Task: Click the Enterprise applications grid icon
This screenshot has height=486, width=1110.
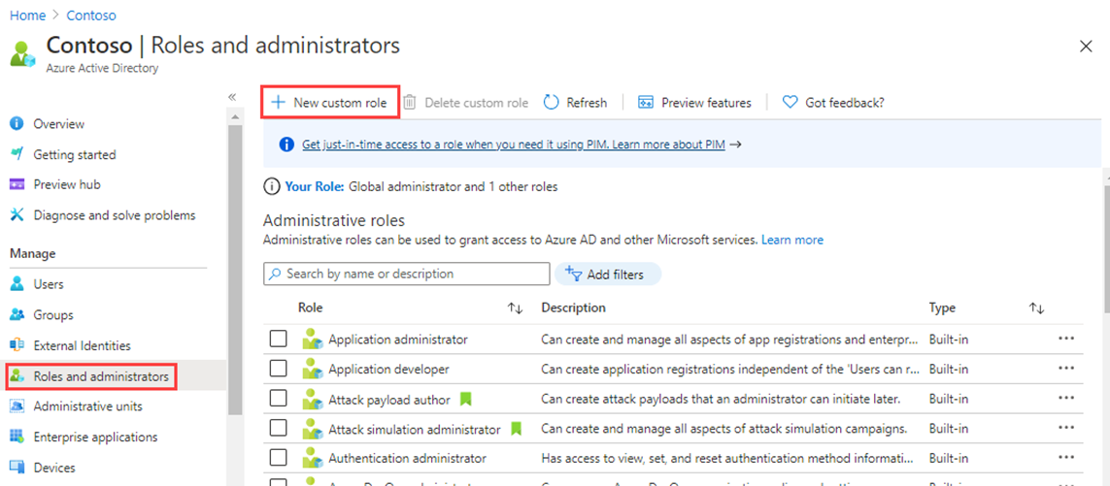Action: click(17, 437)
